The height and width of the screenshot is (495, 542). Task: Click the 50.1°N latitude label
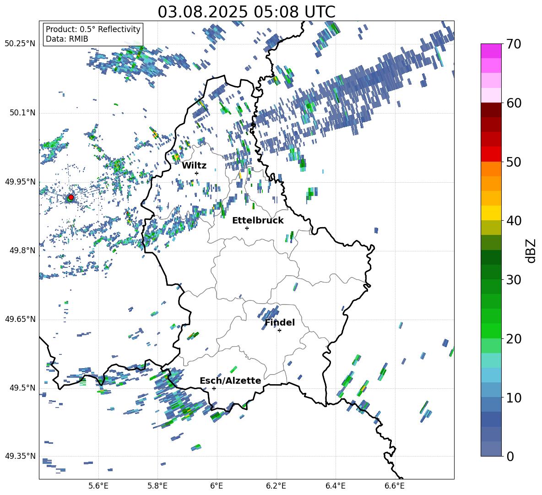tap(23, 113)
